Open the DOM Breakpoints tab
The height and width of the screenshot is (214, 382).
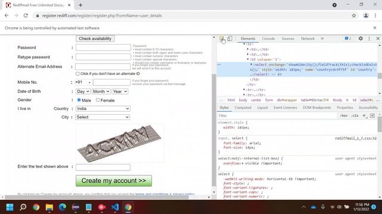(317, 108)
